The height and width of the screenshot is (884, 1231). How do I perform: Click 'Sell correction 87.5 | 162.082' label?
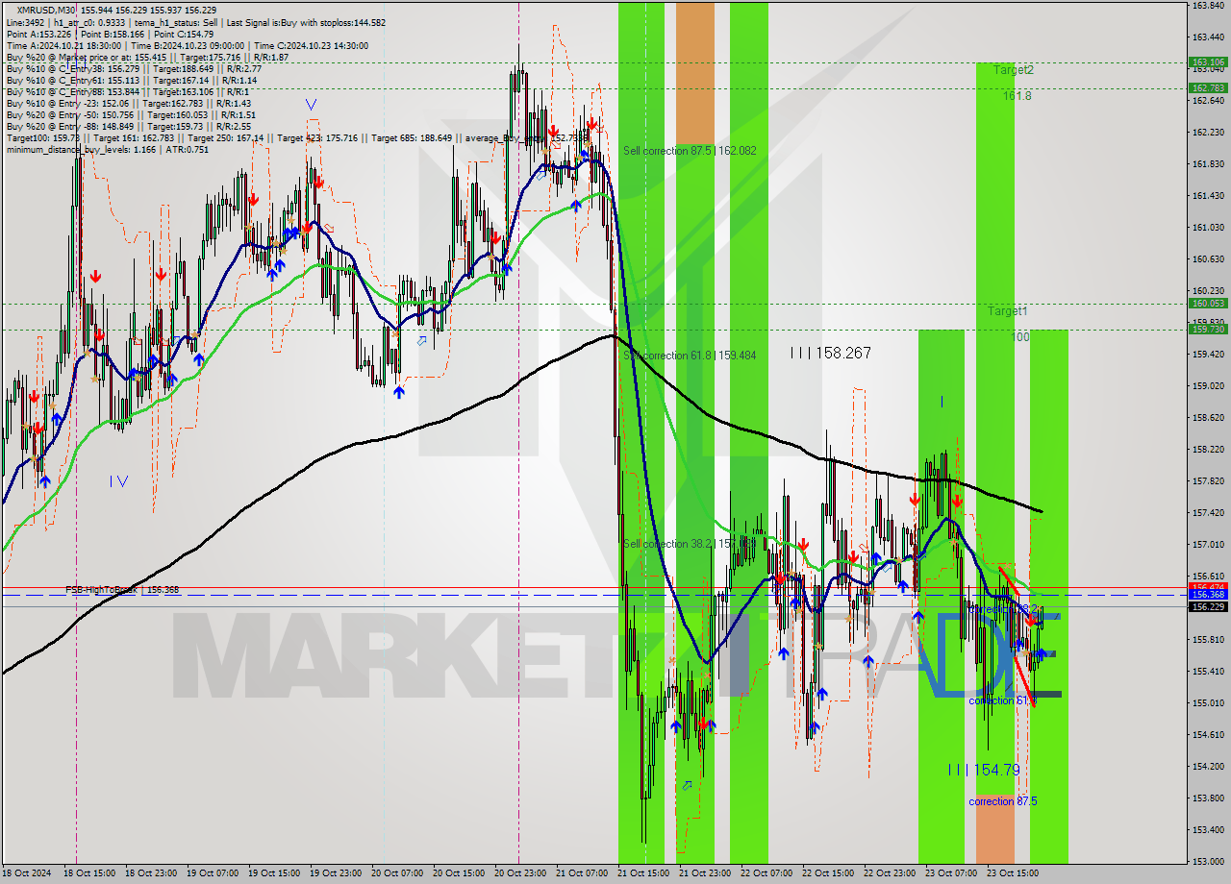click(x=690, y=151)
